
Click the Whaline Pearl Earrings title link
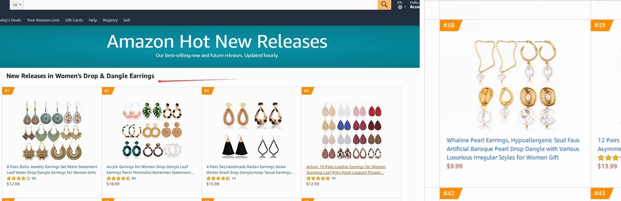tap(513, 149)
